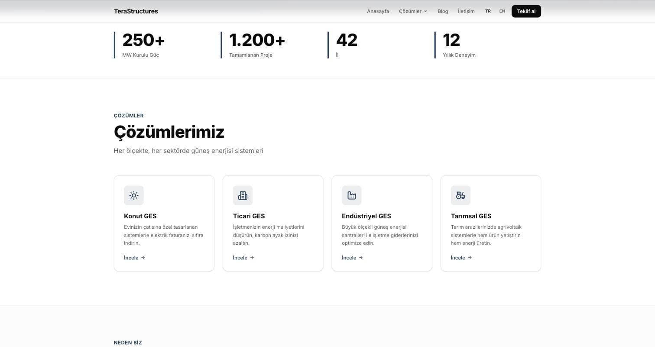
Task: Click the NEDEN BİZ section label
Action: click(128, 343)
